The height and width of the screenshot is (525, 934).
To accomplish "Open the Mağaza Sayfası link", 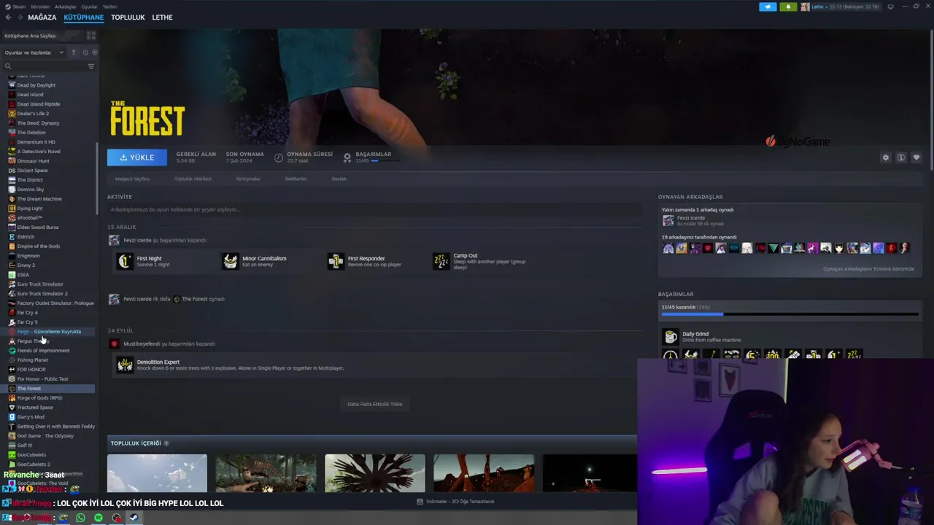I will (132, 179).
